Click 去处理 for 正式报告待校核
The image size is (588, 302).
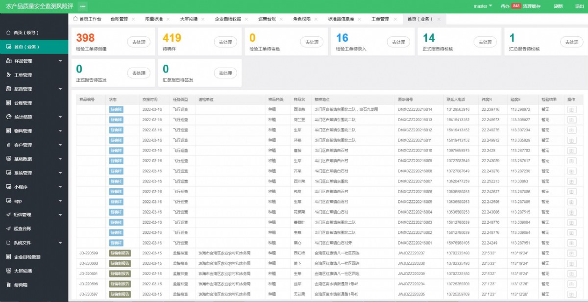click(x=485, y=42)
